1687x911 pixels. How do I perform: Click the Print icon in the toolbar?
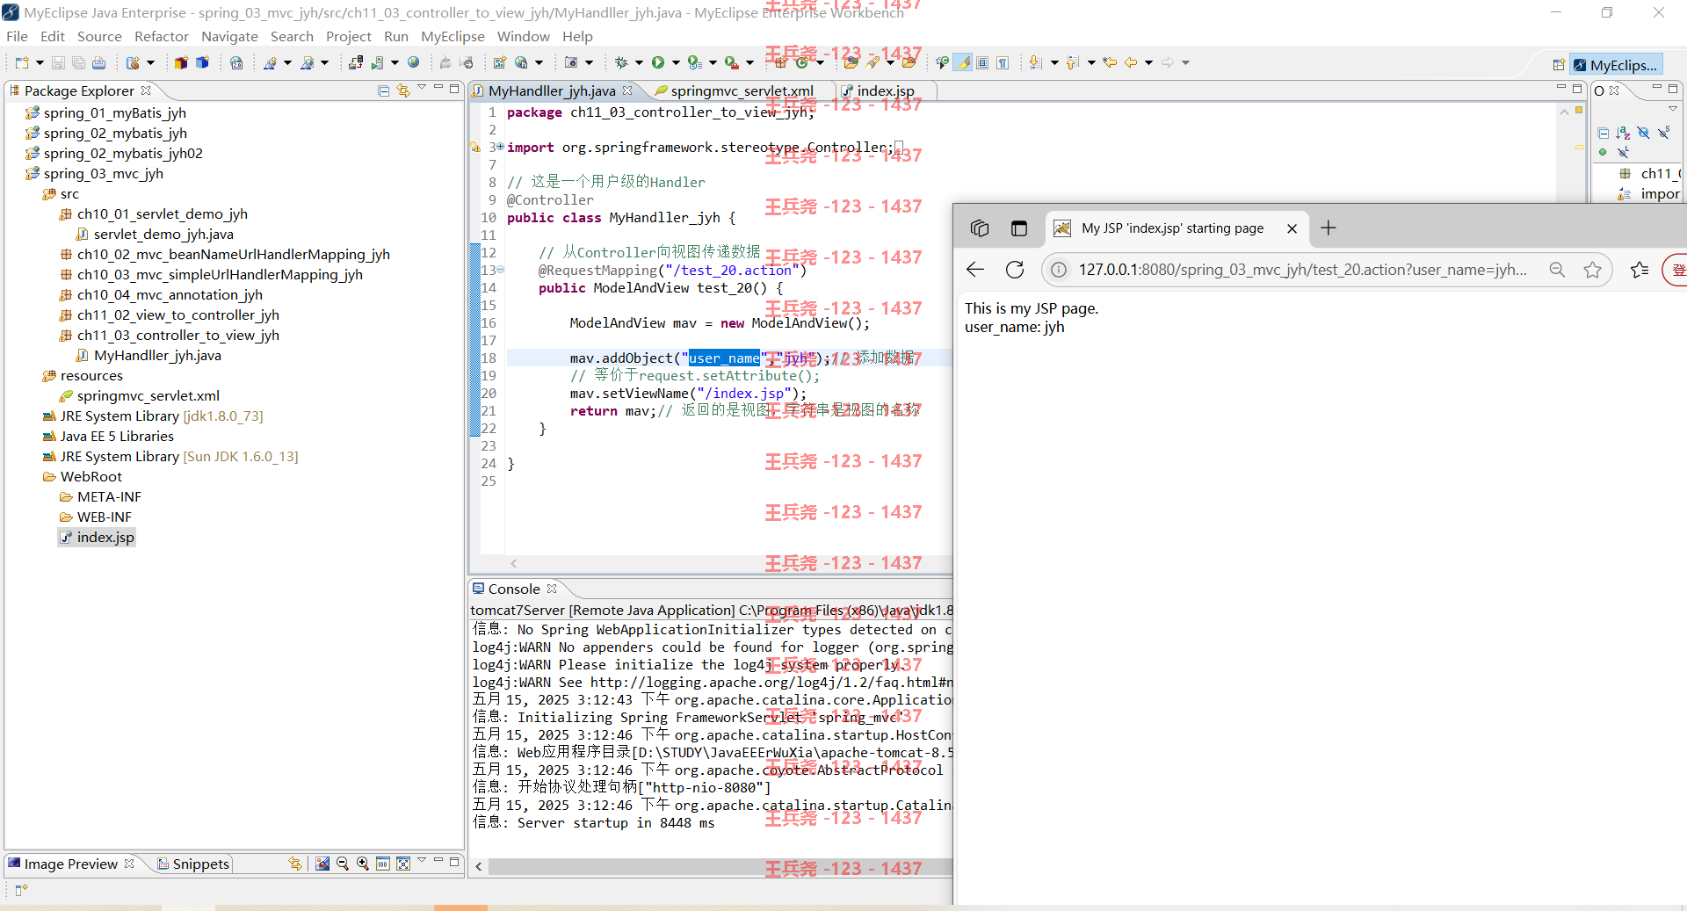pos(98,62)
